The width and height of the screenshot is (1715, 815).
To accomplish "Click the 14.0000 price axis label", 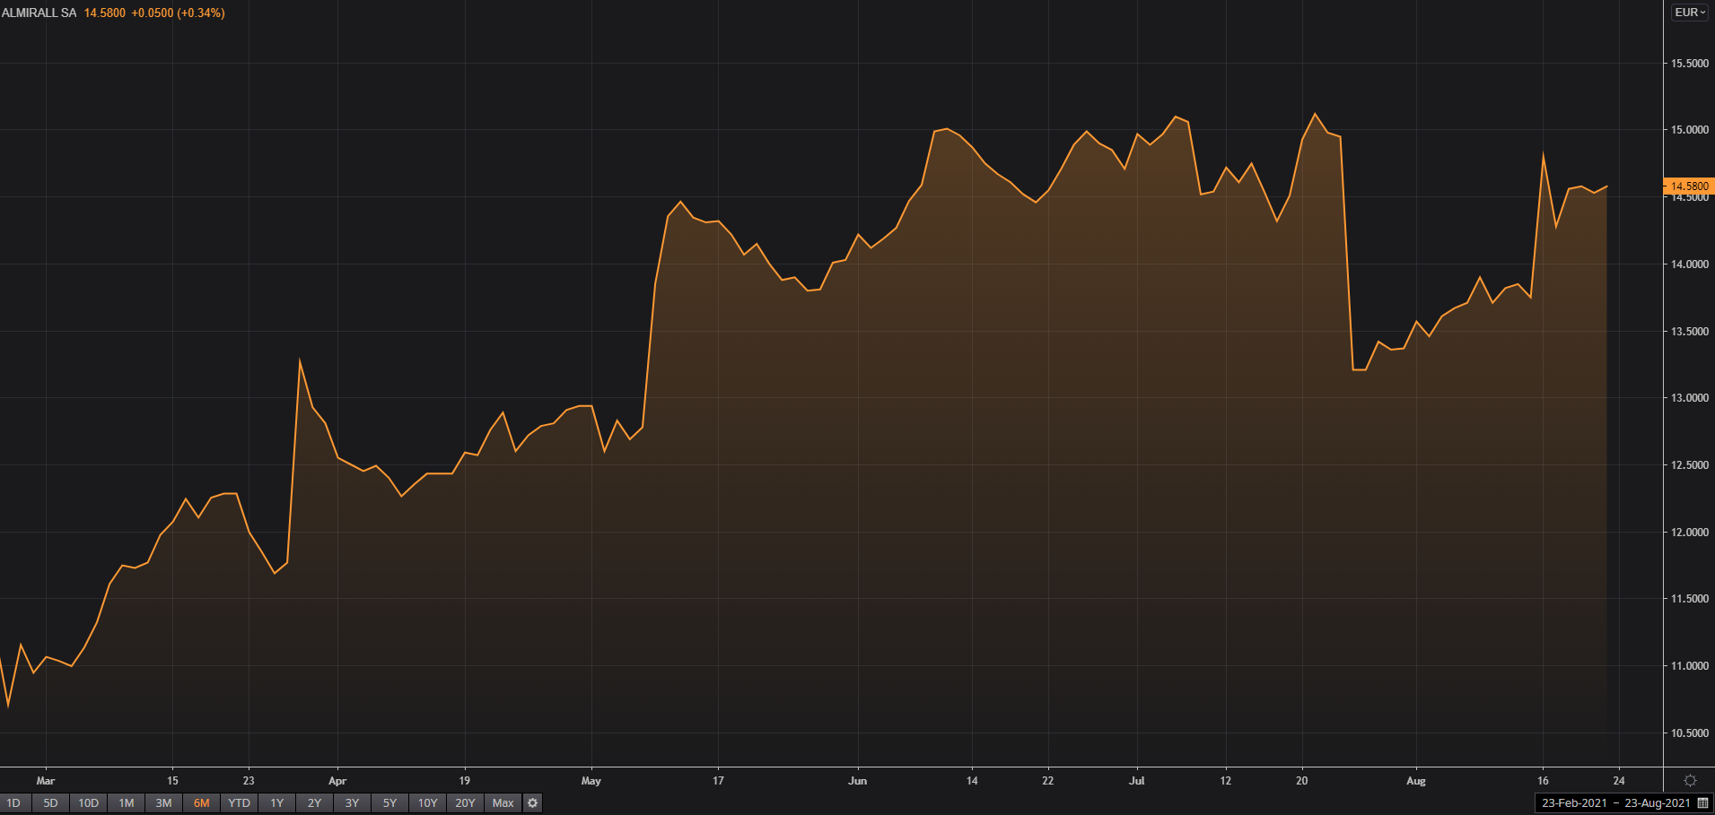I will [1689, 264].
